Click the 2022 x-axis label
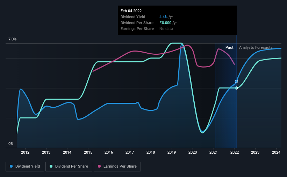Screen dimensions: 287x177 (x=235, y=152)
